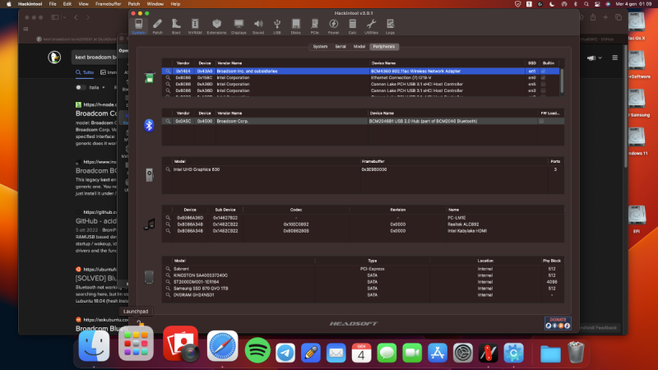Viewport: 658px width, 370px height.
Task: Open the EFI drive on desktop
Action: 637,218
